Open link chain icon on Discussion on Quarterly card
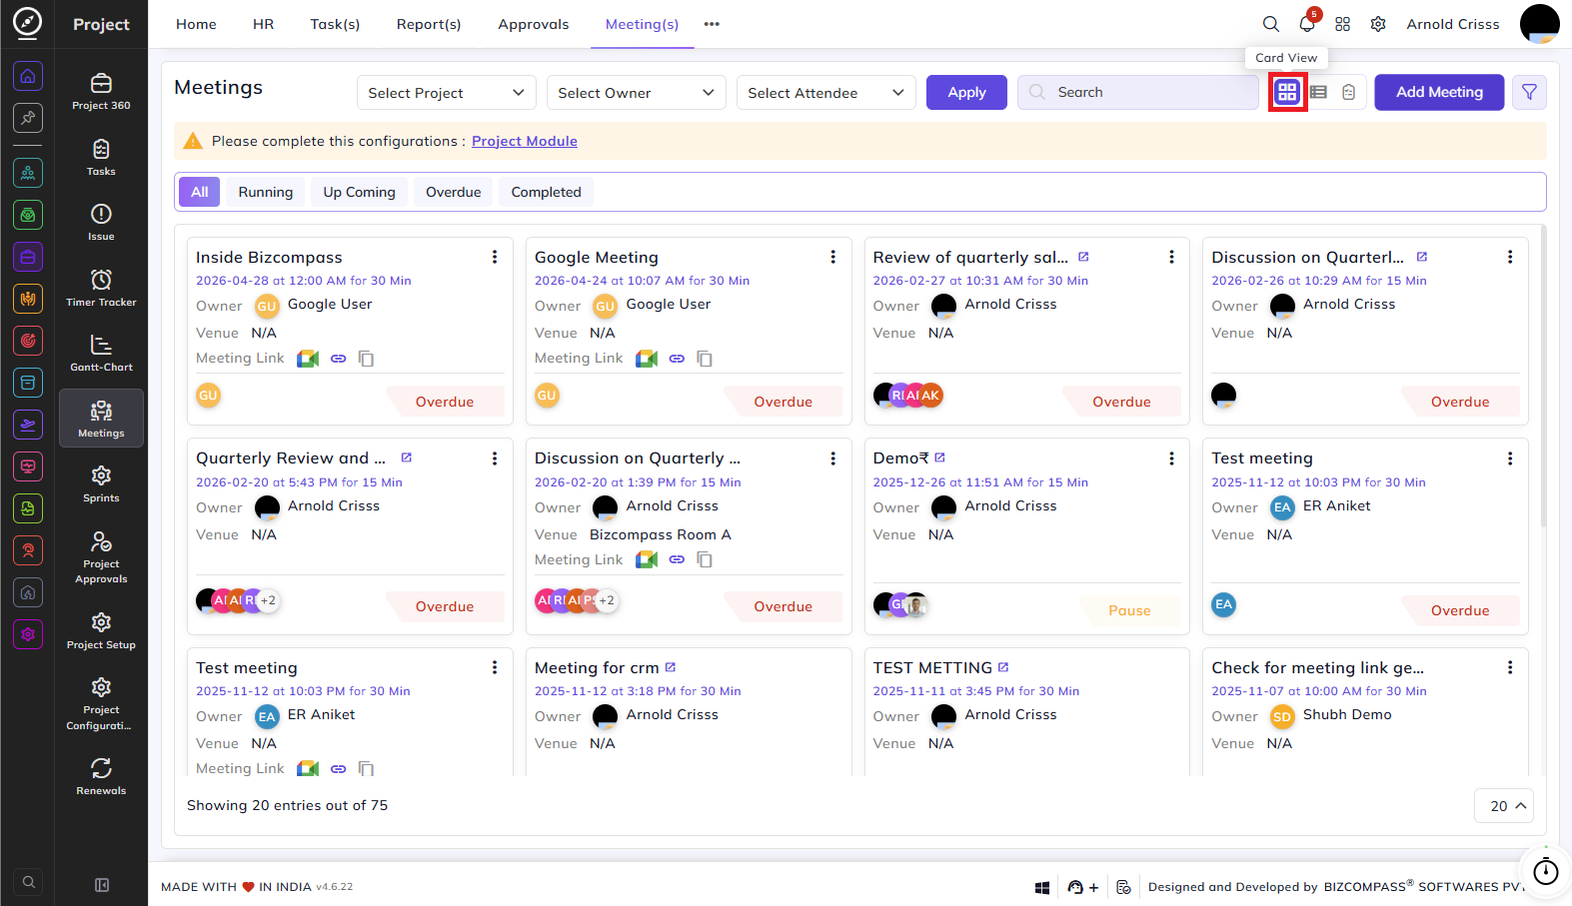The height and width of the screenshot is (906, 1572). tap(677, 559)
